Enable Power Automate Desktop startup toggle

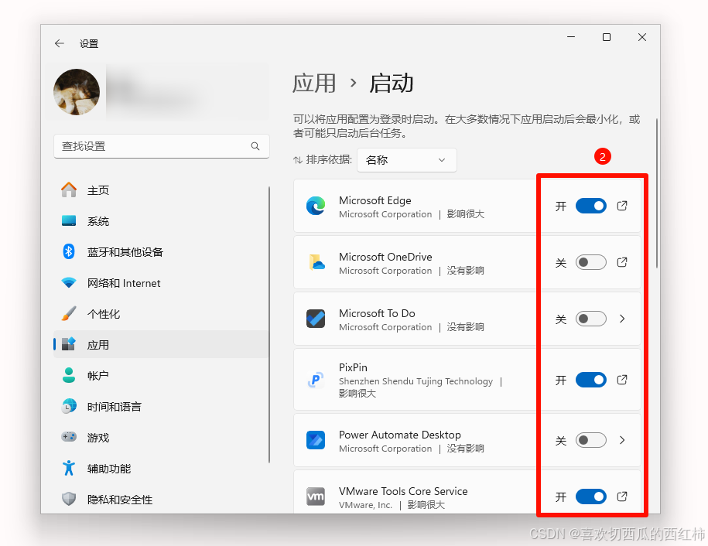pyautogui.click(x=590, y=440)
